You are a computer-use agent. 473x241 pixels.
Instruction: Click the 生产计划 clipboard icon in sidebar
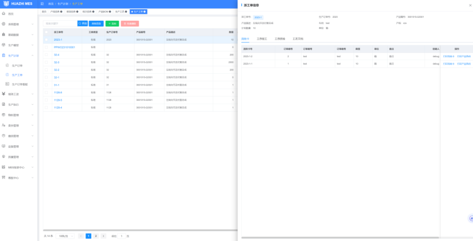[4, 56]
